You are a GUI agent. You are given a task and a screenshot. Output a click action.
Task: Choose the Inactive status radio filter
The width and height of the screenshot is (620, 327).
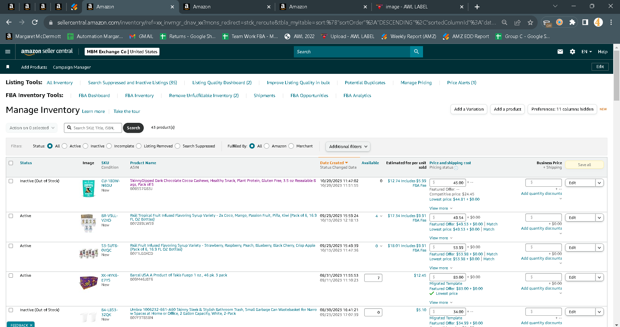click(86, 146)
